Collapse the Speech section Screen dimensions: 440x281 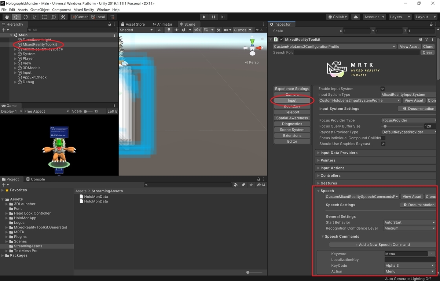[319, 191]
